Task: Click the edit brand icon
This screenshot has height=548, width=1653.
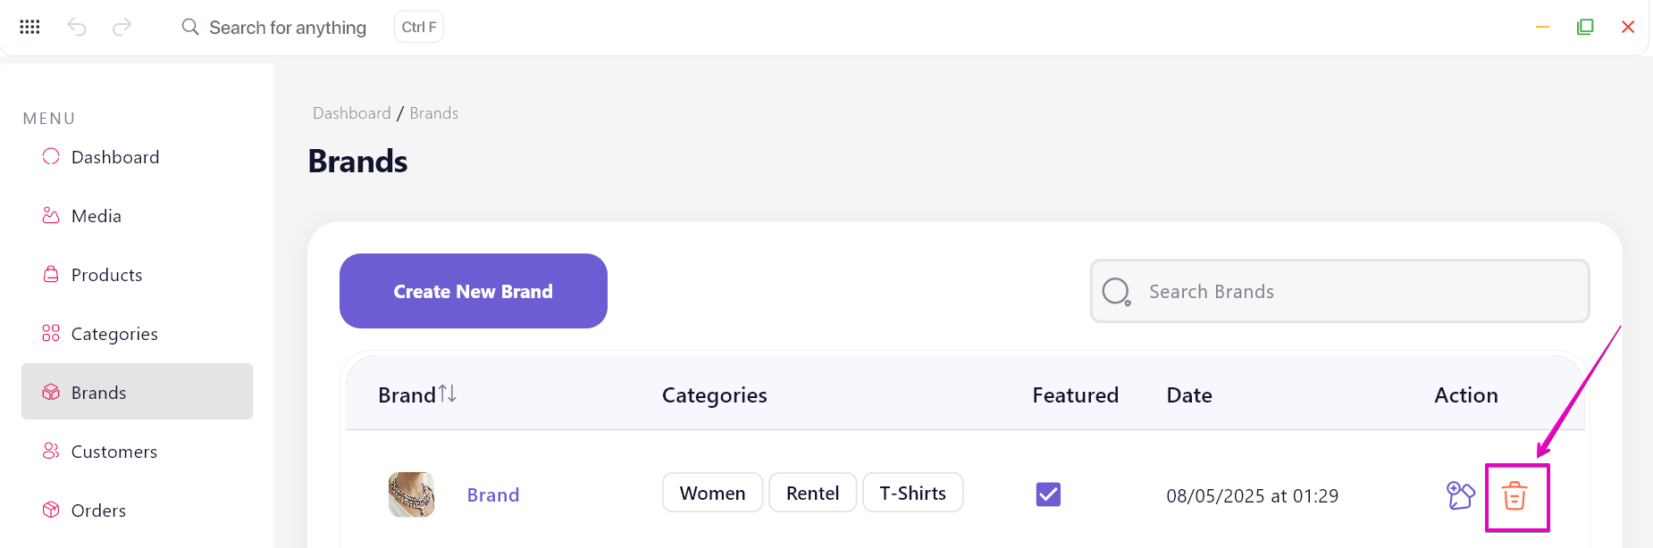Action: (1460, 495)
